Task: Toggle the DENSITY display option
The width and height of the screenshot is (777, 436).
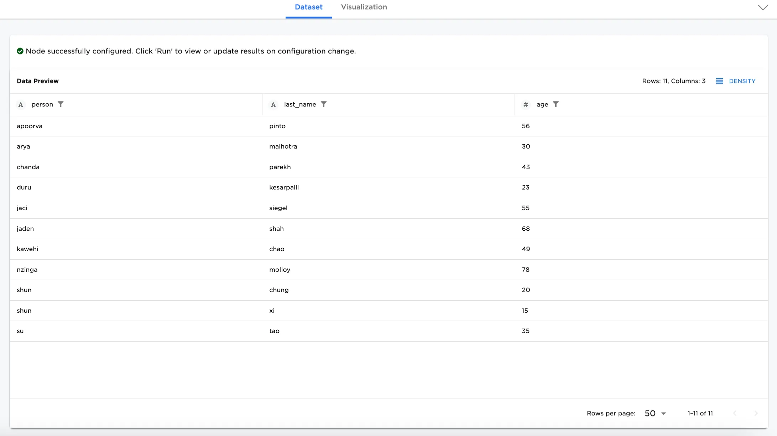Action: coord(742,81)
